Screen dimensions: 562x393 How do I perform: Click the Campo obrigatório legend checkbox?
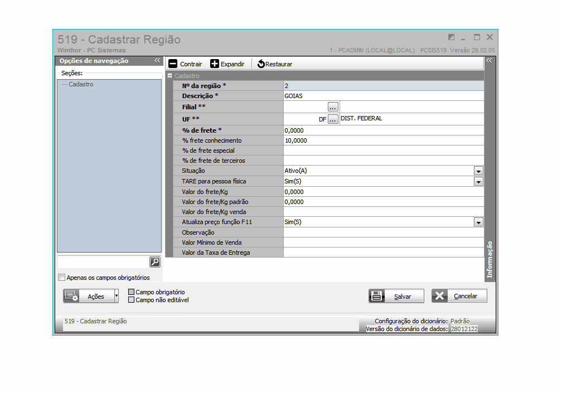[131, 292]
